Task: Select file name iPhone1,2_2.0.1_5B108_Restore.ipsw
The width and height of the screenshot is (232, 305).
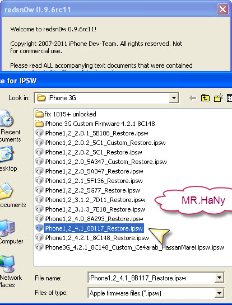Action: point(96,133)
